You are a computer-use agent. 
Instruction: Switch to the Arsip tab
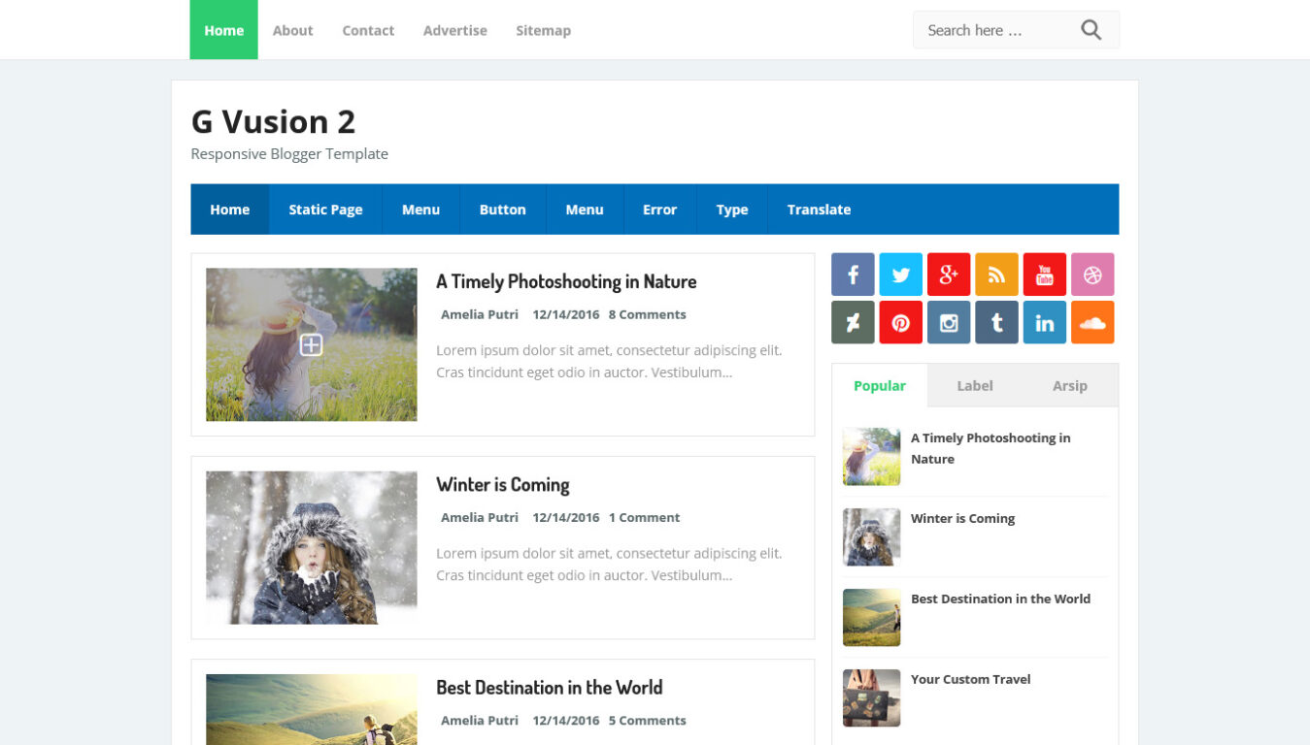click(1070, 385)
